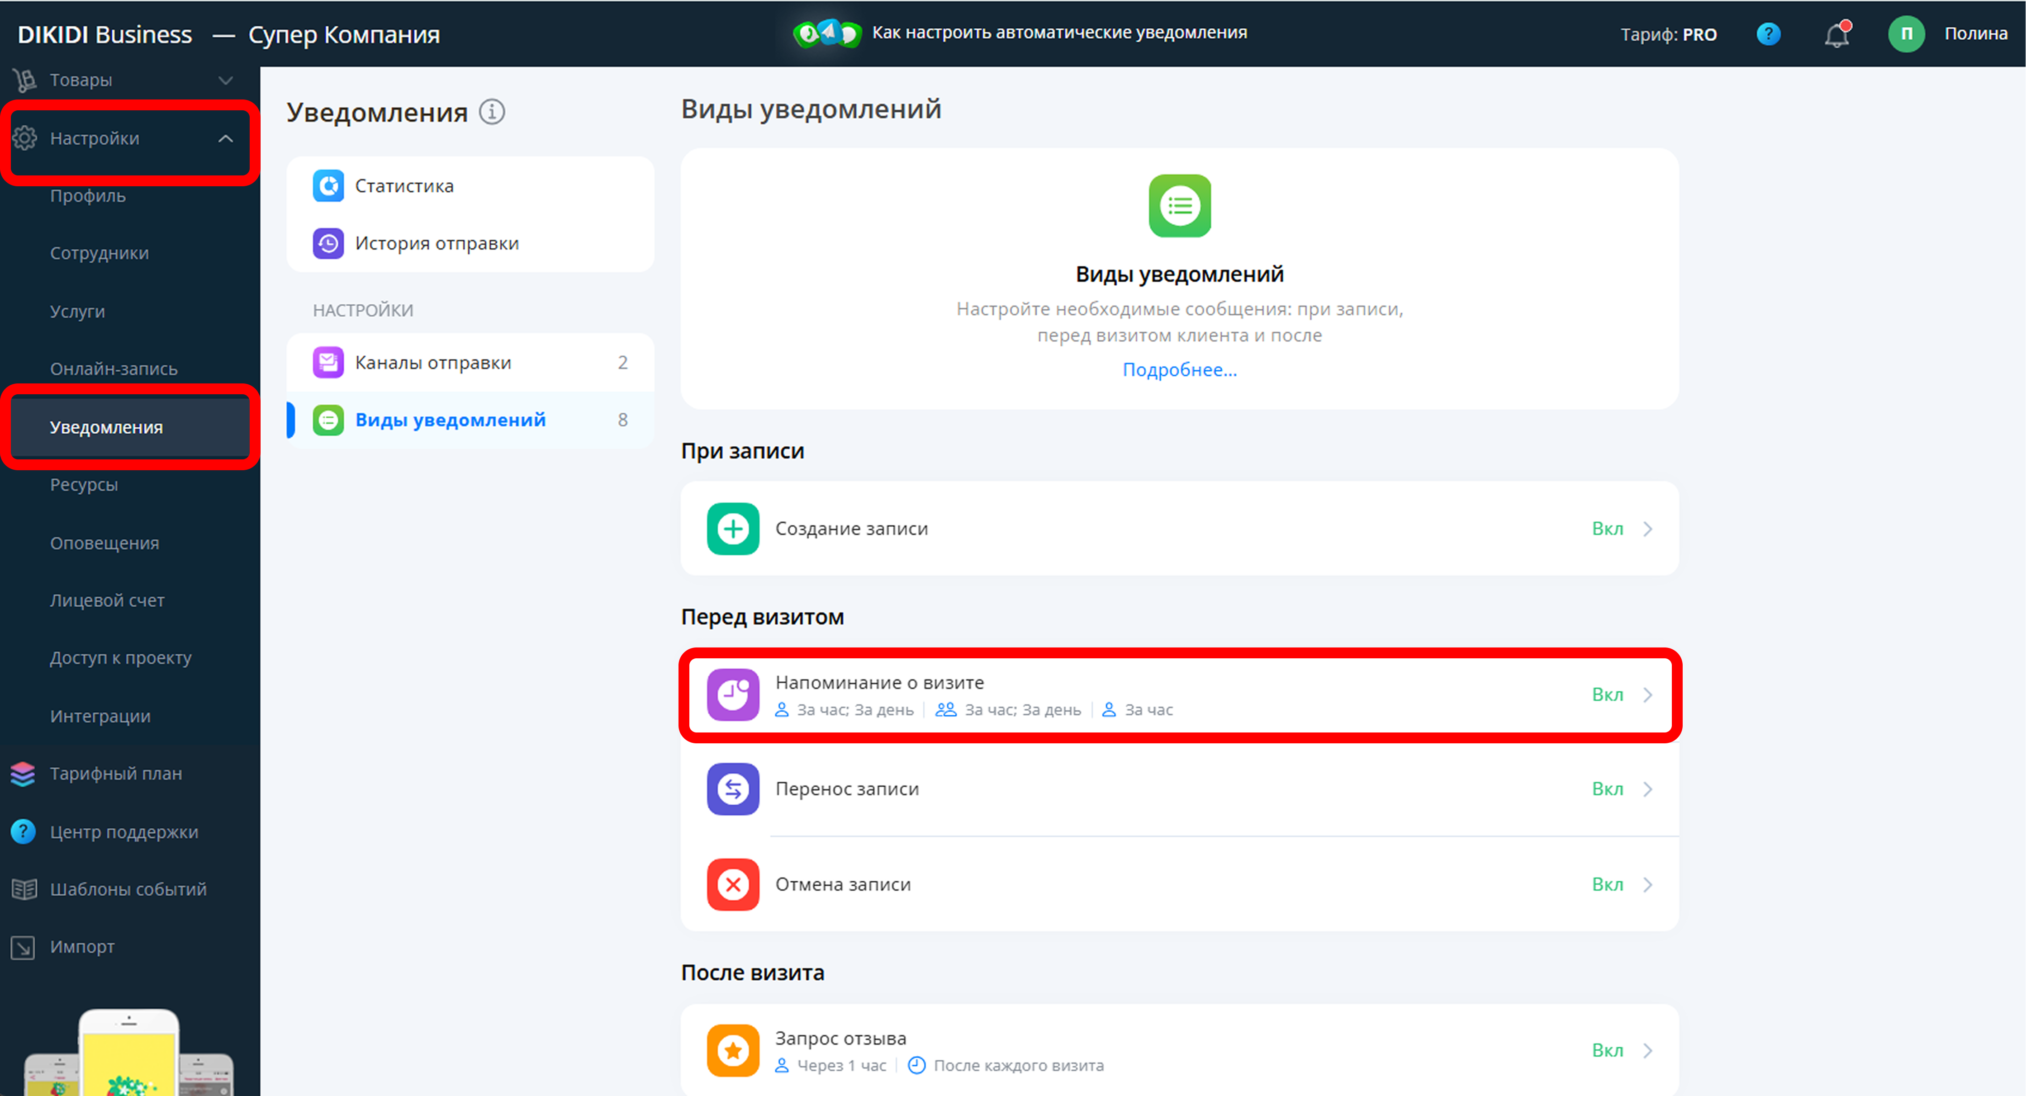Click the orange Запрос отзыва star icon
The image size is (2026, 1096).
pyautogui.click(x=732, y=1049)
